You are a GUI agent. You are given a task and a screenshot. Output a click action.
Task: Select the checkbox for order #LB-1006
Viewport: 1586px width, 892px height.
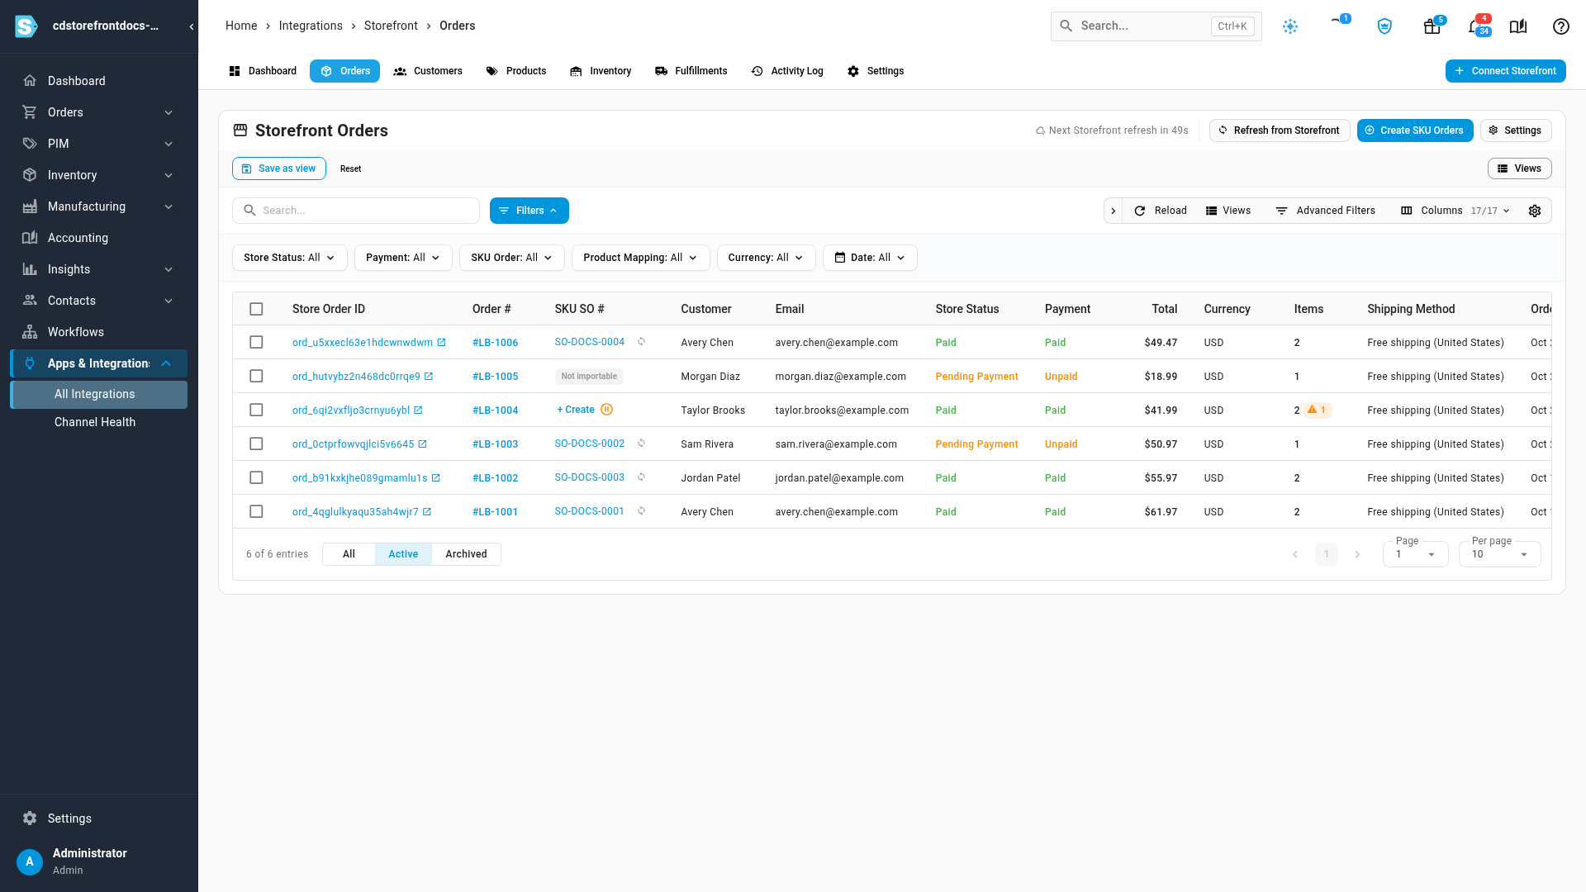click(256, 342)
